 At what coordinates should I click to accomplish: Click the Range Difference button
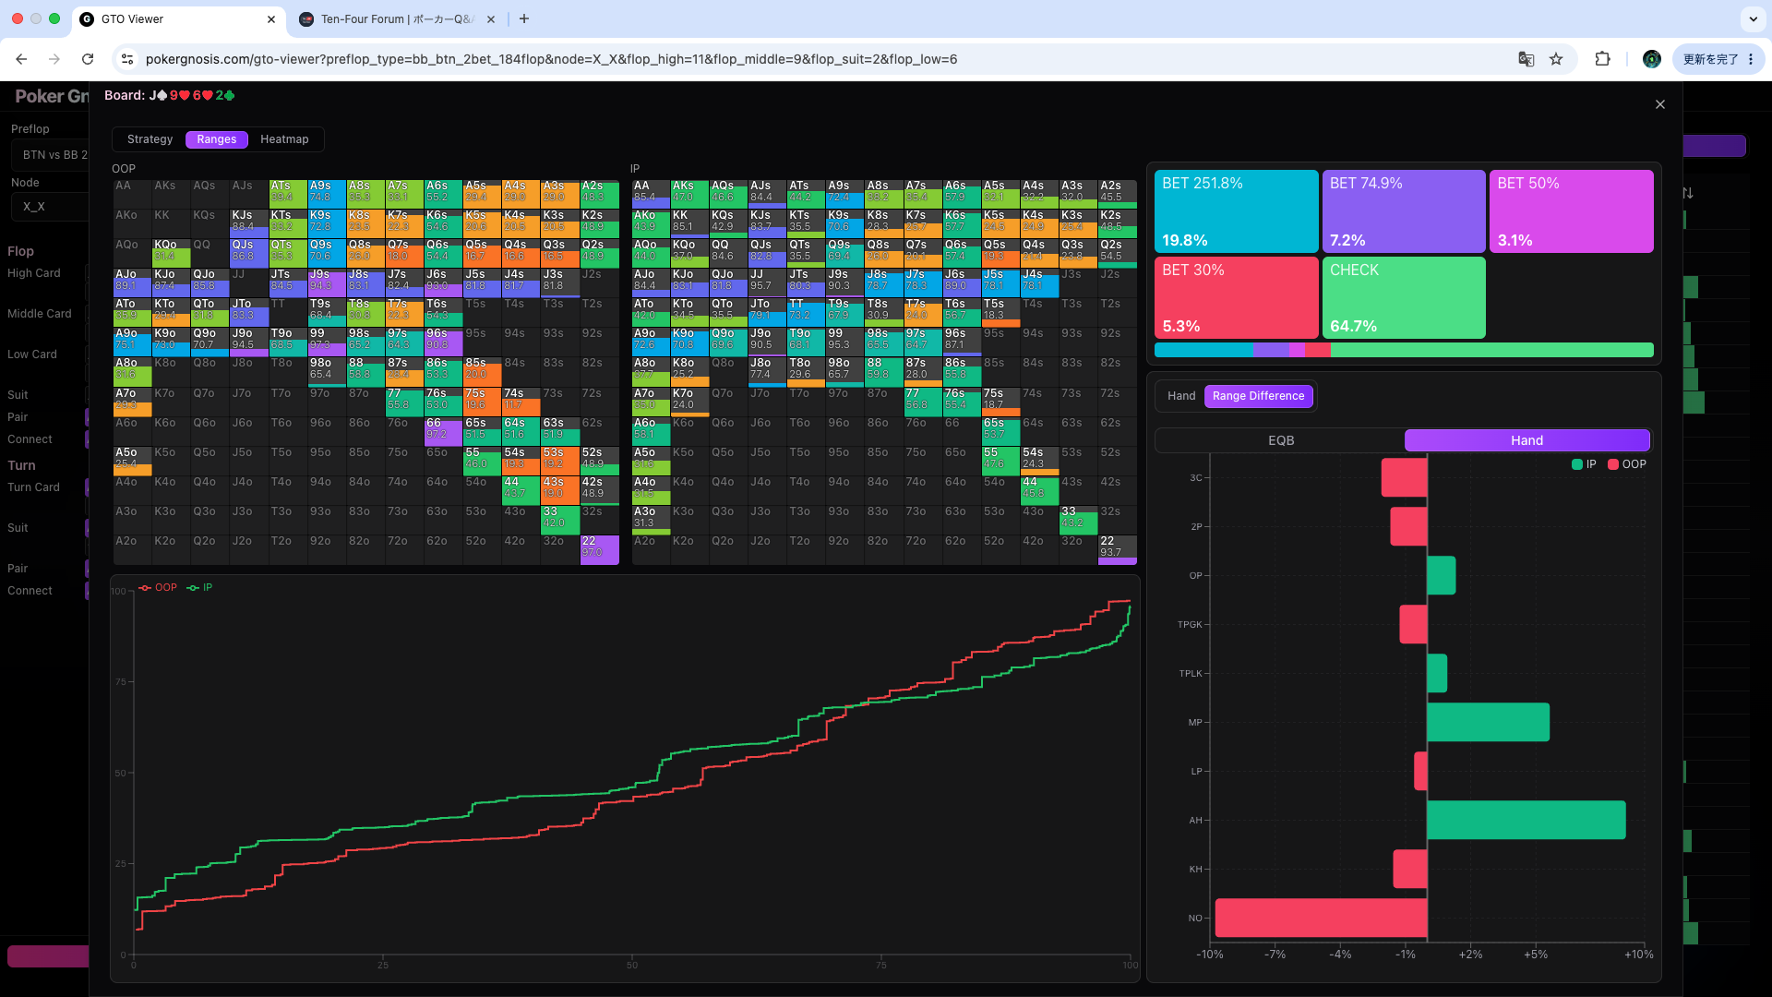pyautogui.click(x=1258, y=396)
